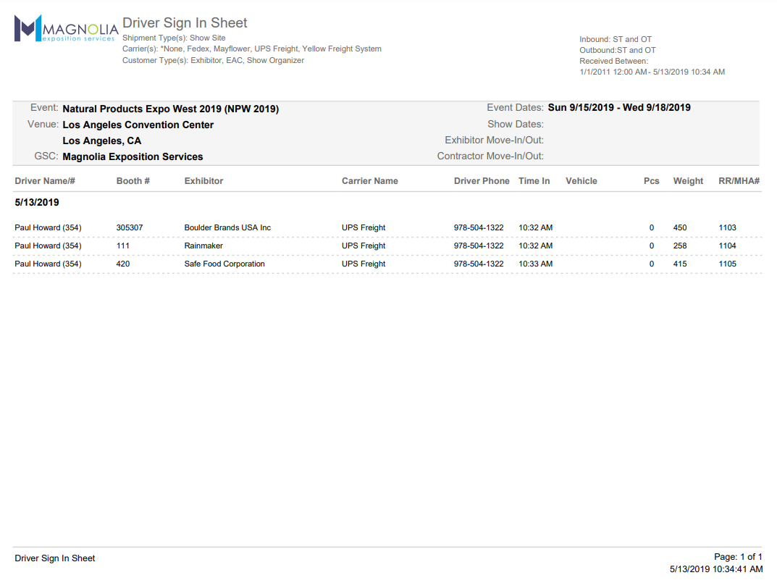Collapse the 5/13/2019 date group
The height and width of the screenshot is (583, 777).
[x=36, y=202]
